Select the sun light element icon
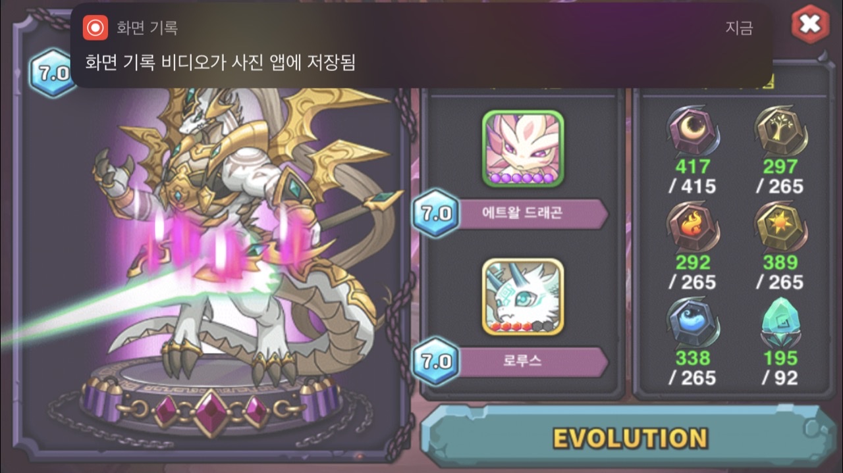Screen dimensions: 843x473 click(x=780, y=228)
